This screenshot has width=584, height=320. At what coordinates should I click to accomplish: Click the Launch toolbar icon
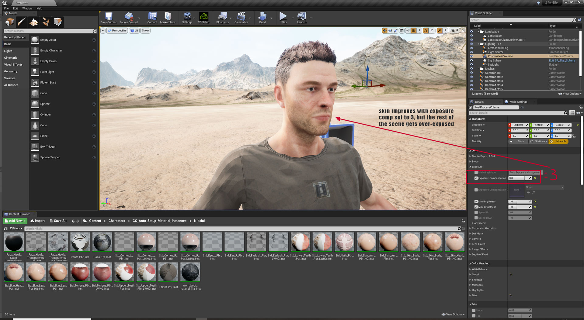(301, 18)
